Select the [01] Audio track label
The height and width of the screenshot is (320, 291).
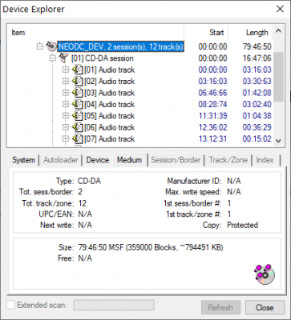pyautogui.click(x=110, y=70)
